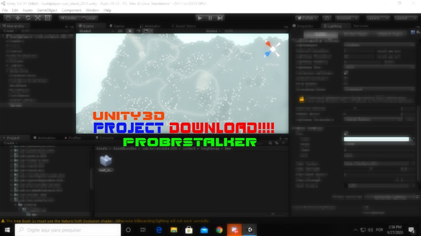Open Microsoft Edge from taskbar
The width and height of the screenshot is (421, 236).
[x=159, y=230]
